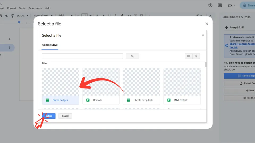Image resolution: width=255 pixels, height=143 pixels.
Task: Close the inner file picker with small X
Action: pos(203,35)
